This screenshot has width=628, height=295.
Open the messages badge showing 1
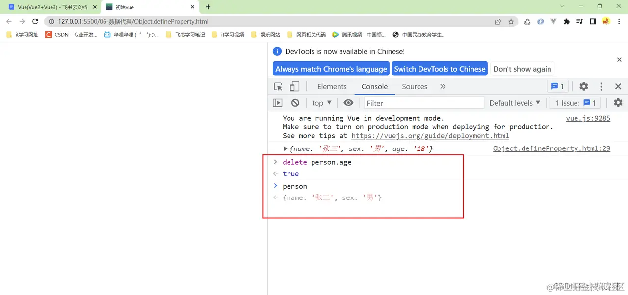click(557, 86)
